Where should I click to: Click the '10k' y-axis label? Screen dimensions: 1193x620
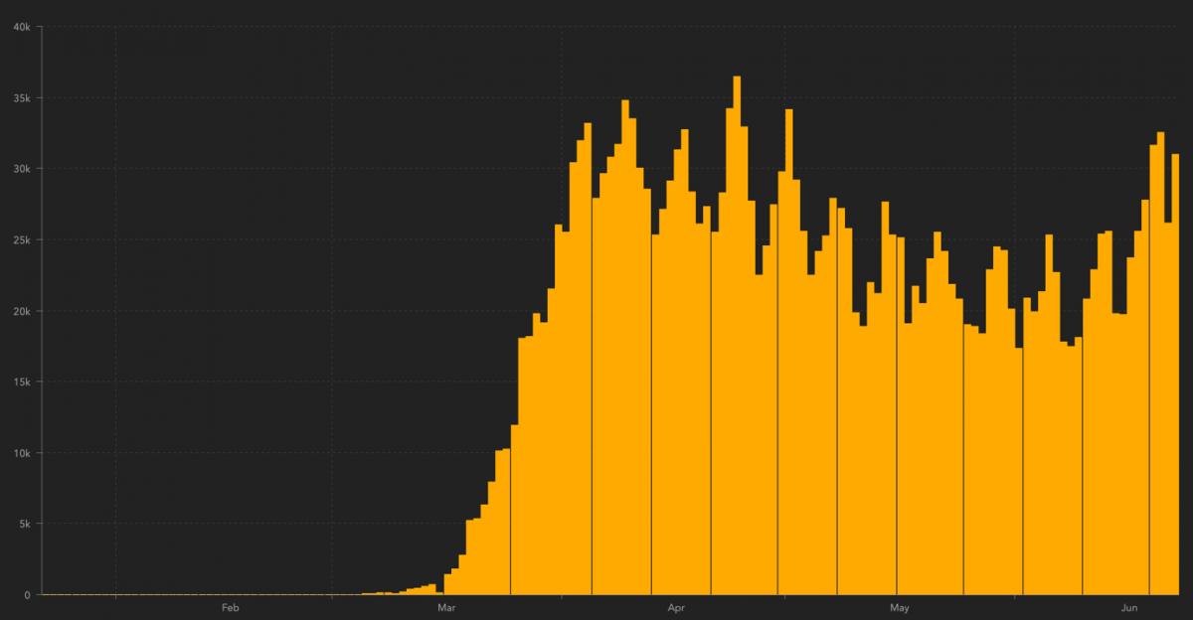pyautogui.click(x=23, y=453)
